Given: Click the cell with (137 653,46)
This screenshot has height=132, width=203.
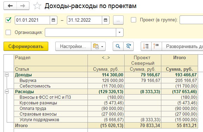Looking at the screenshot, I should [x=180, y=92].
